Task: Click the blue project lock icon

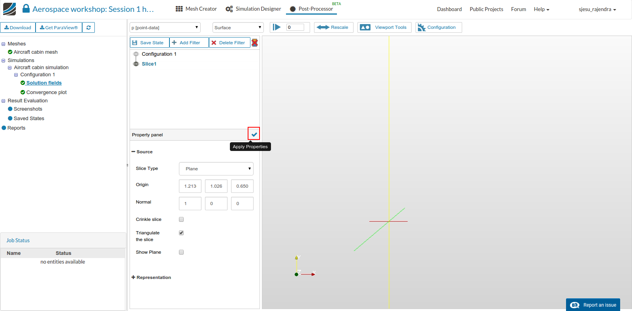Action: [x=26, y=8]
